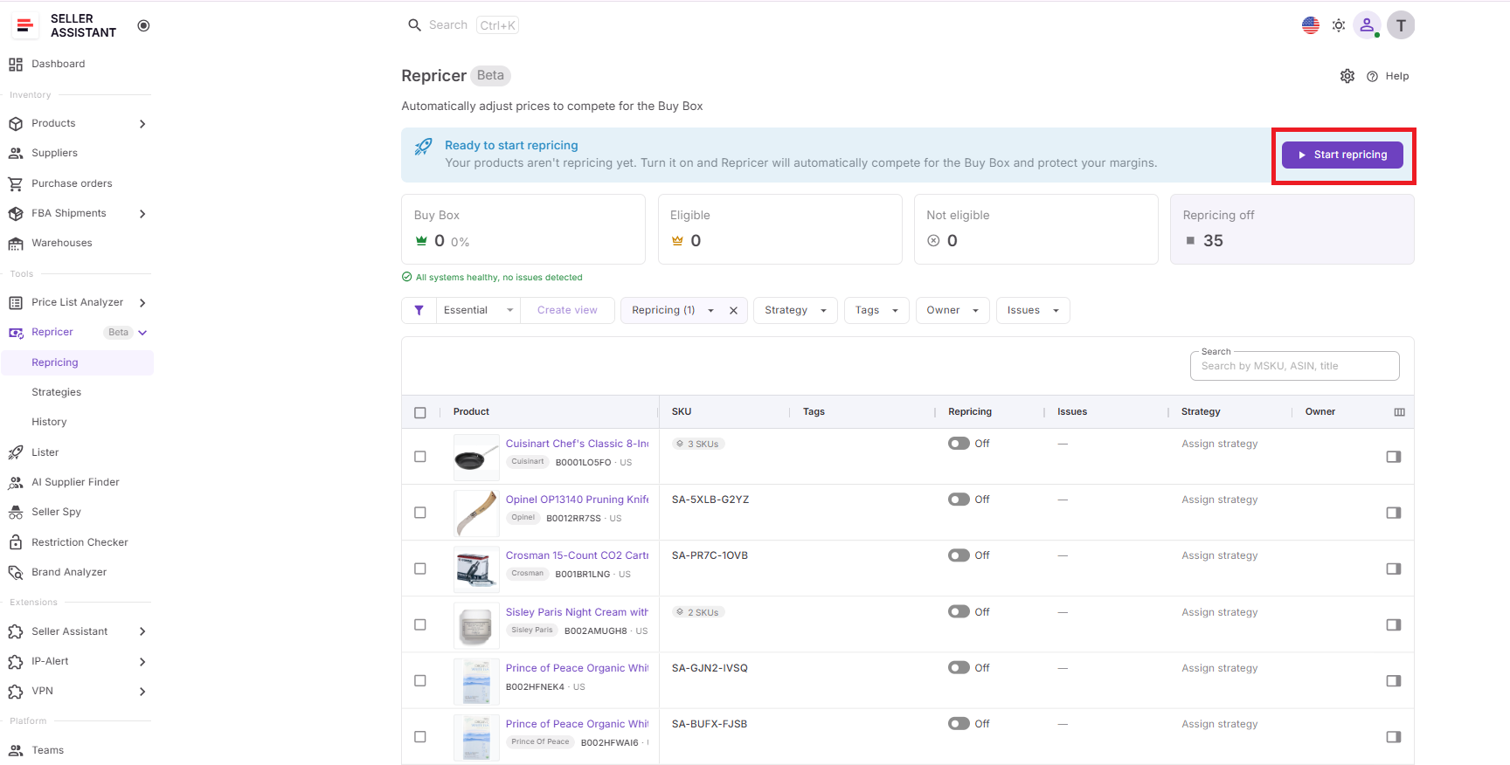Click the Start repricing button
This screenshot has width=1510, height=765.
point(1342,155)
